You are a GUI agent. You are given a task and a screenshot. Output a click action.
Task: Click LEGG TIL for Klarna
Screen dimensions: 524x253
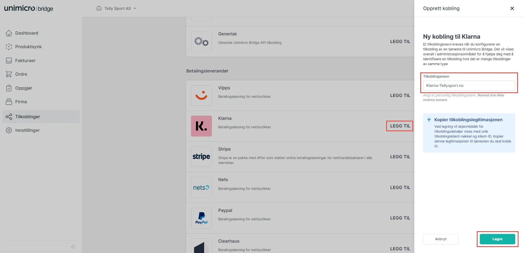400,126
